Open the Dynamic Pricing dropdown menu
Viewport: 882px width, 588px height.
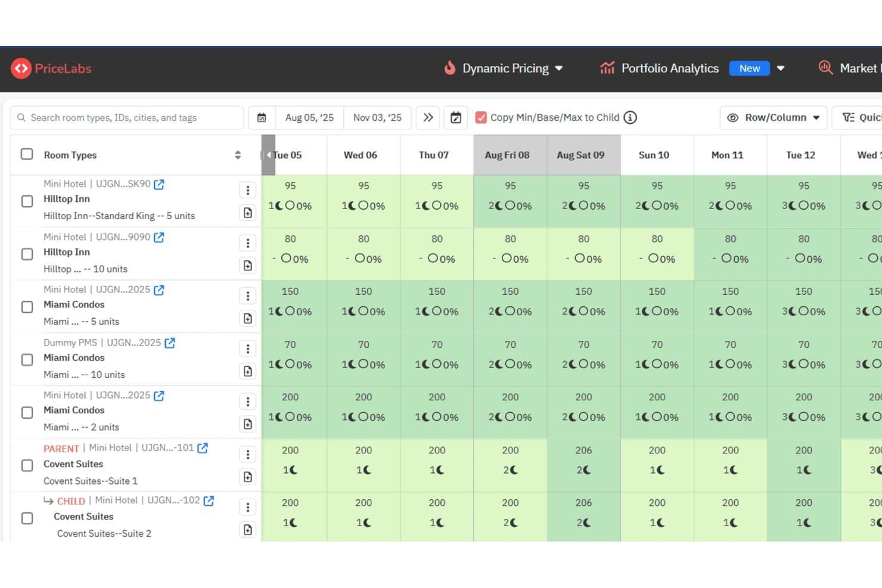(504, 69)
